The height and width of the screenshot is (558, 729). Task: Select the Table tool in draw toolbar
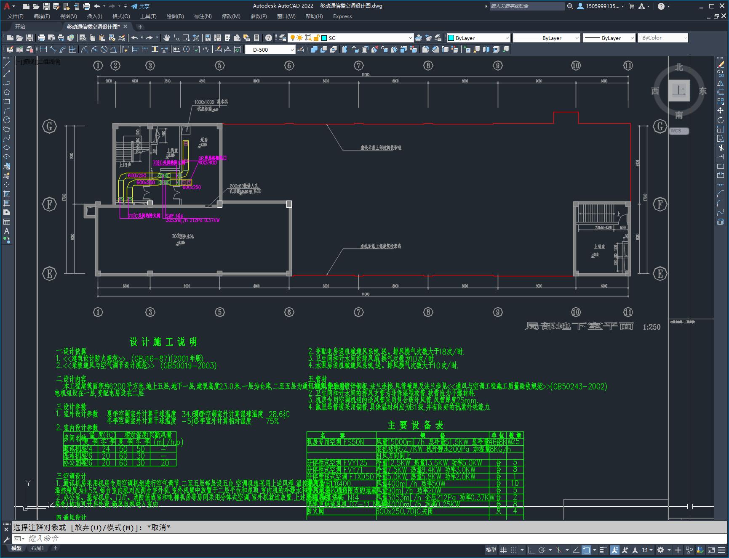[x=7, y=222]
